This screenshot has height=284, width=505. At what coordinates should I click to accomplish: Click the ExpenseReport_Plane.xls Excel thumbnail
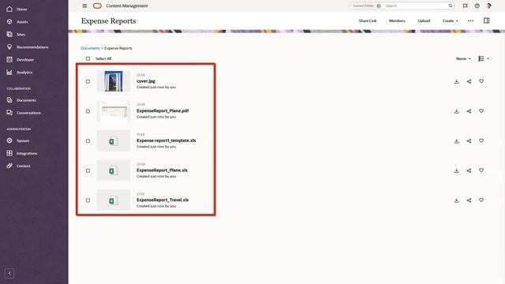pyautogui.click(x=114, y=170)
